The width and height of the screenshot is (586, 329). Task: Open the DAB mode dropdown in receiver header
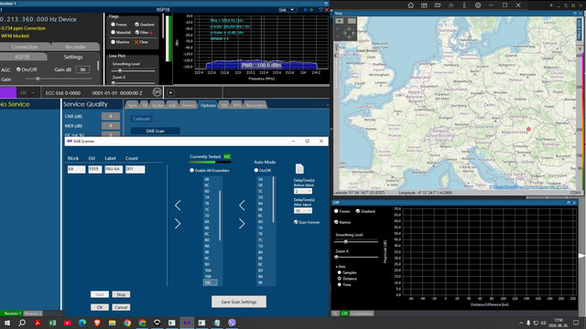[288, 10]
